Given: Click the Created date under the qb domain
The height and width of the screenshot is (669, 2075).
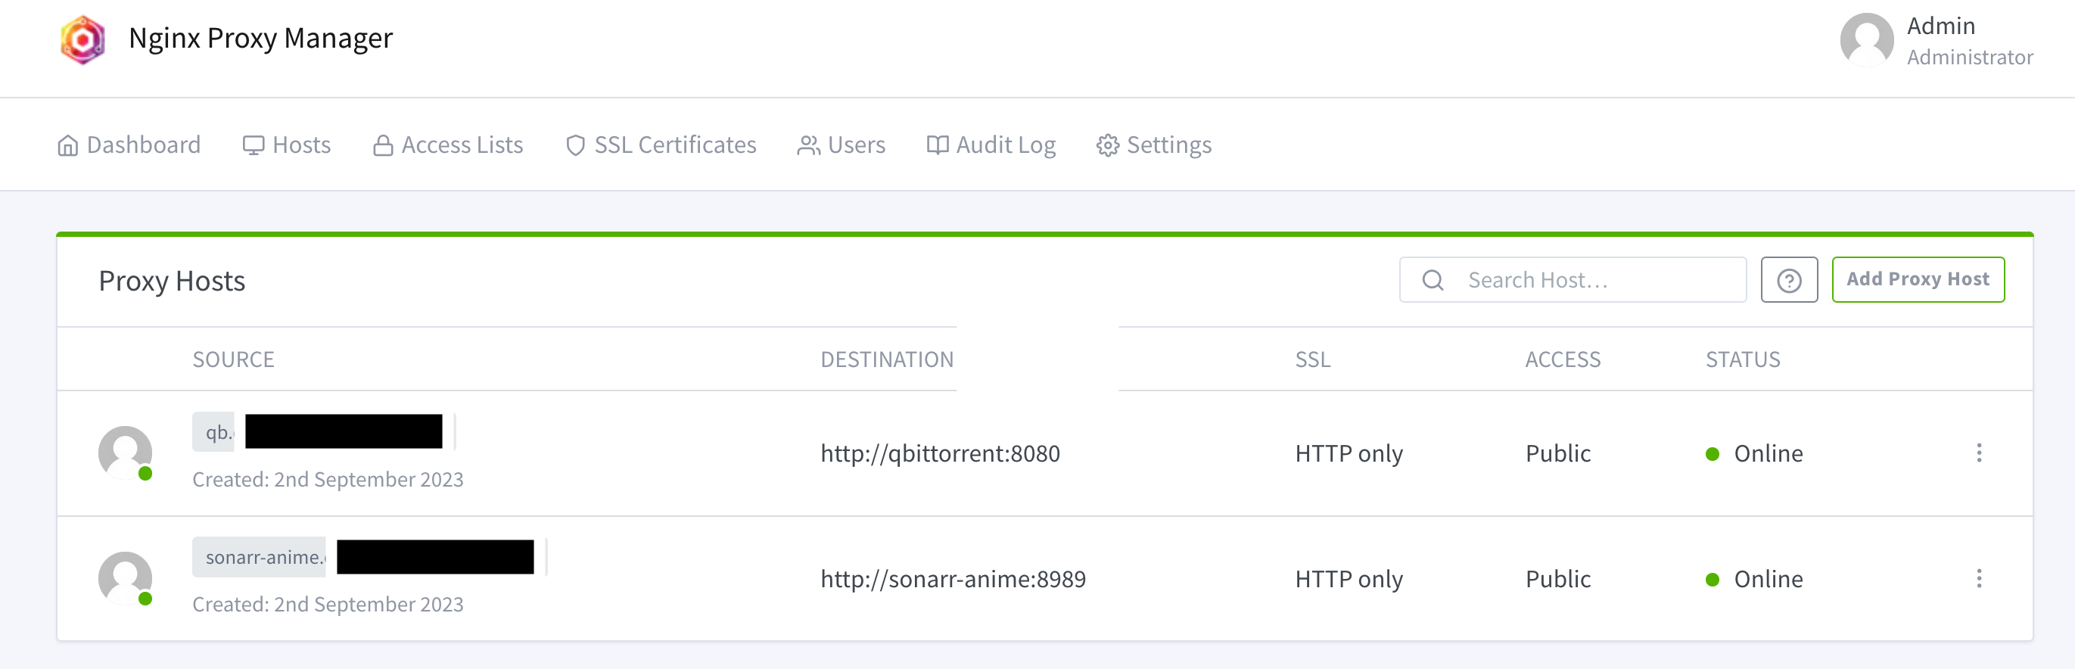Looking at the screenshot, I should click(328, 480).
